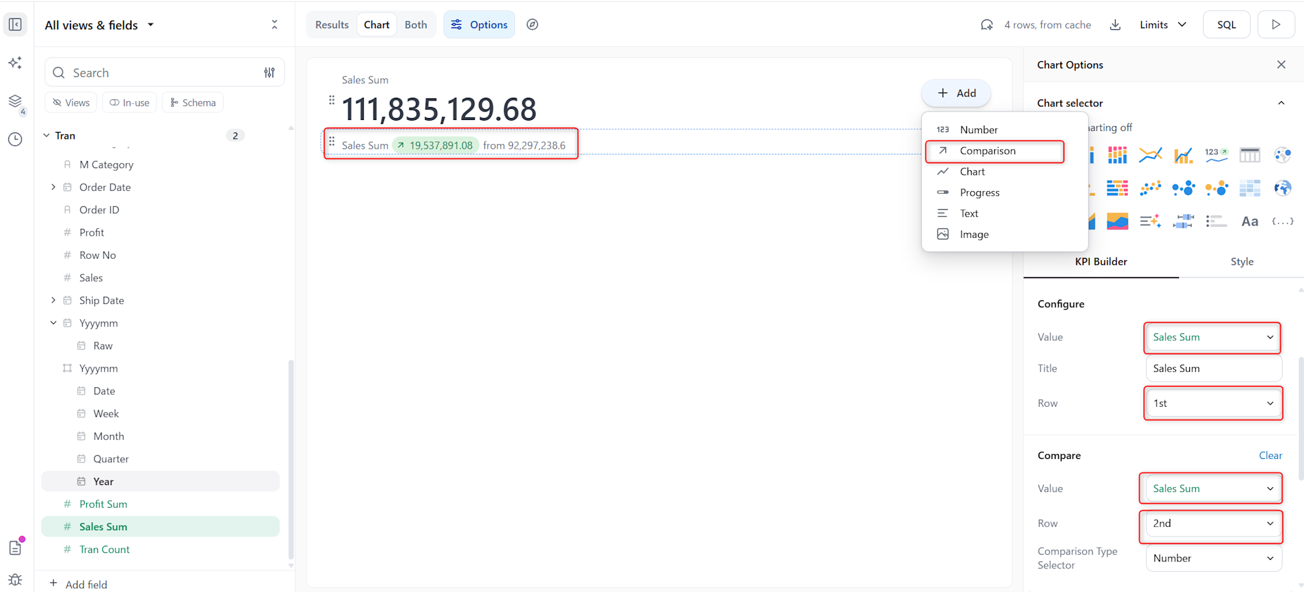The image size is (1304, 592).
Task: Choose Comparison from the Add menu
Action: (x=1005, y=151)
